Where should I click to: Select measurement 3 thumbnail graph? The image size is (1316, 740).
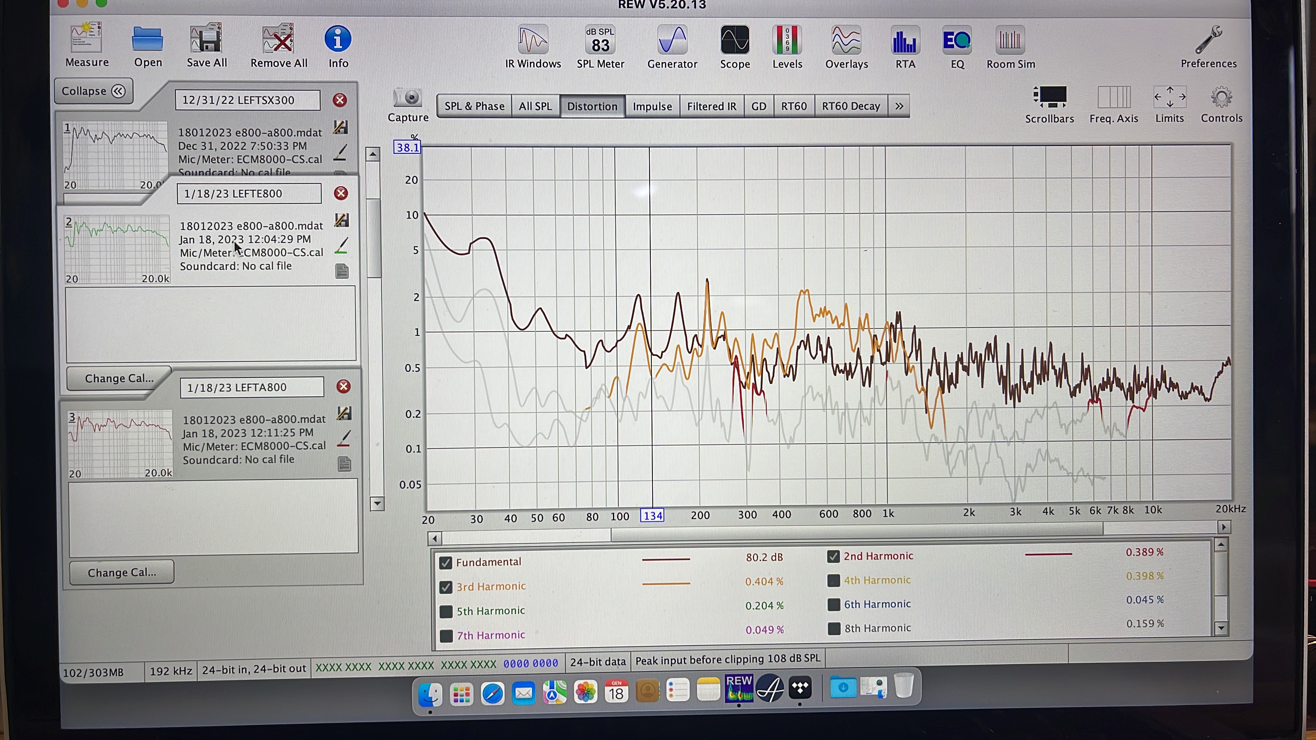[120, 444]
